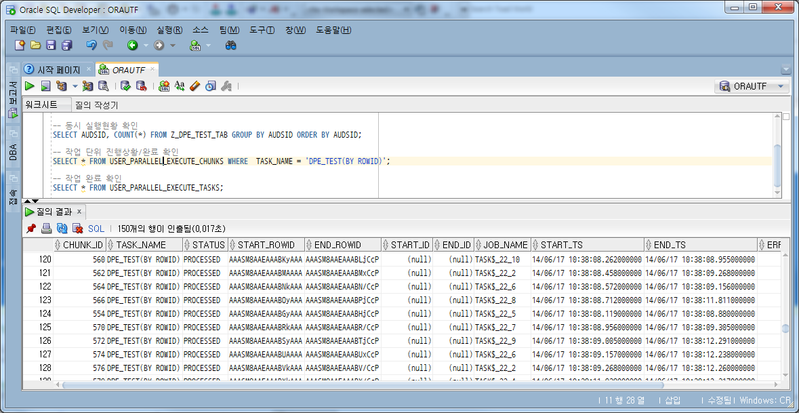Sort by CHUNK_ID column header
799x413 pixels.
point(79,245)
